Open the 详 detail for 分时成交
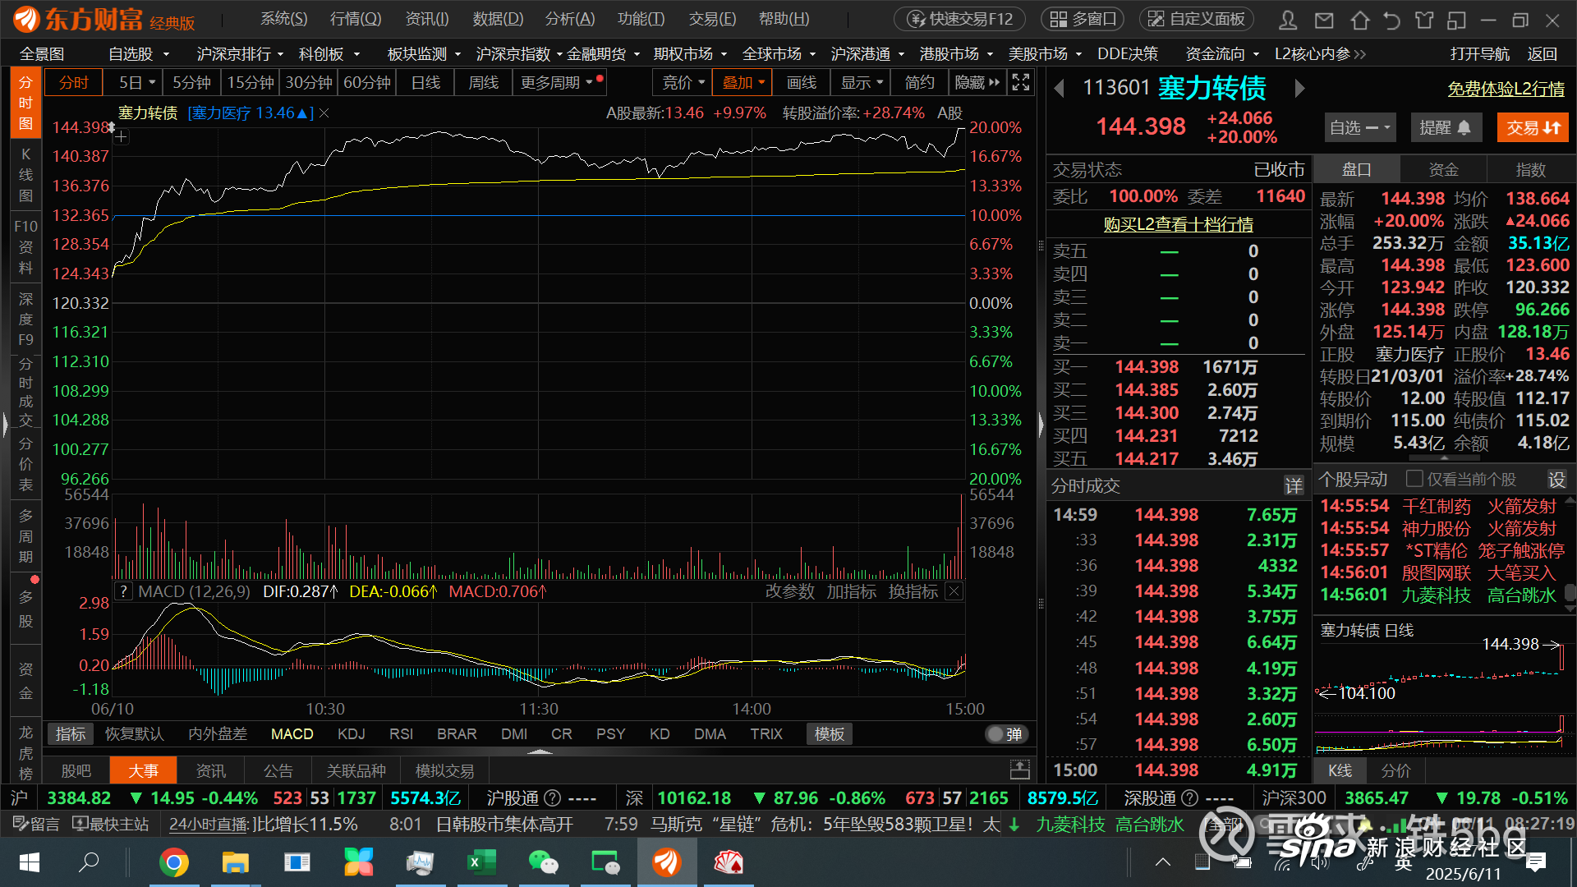The image size is (1577, 887). pos(1294,485)
